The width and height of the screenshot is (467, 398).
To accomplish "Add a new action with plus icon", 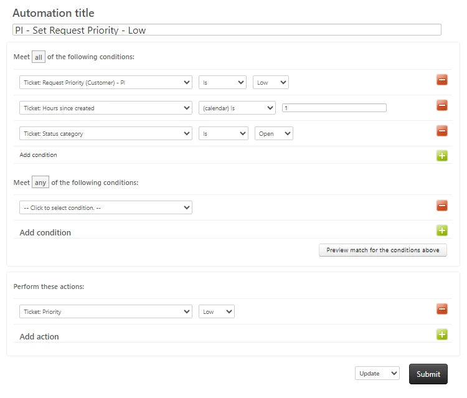I will [442, 334].
